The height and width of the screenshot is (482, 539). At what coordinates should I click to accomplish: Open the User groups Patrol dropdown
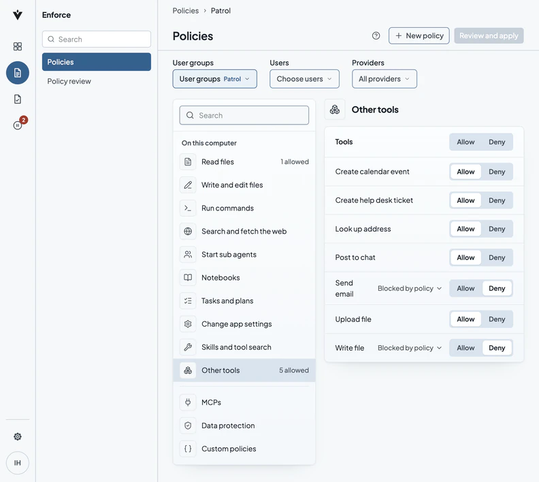point(215,79)
